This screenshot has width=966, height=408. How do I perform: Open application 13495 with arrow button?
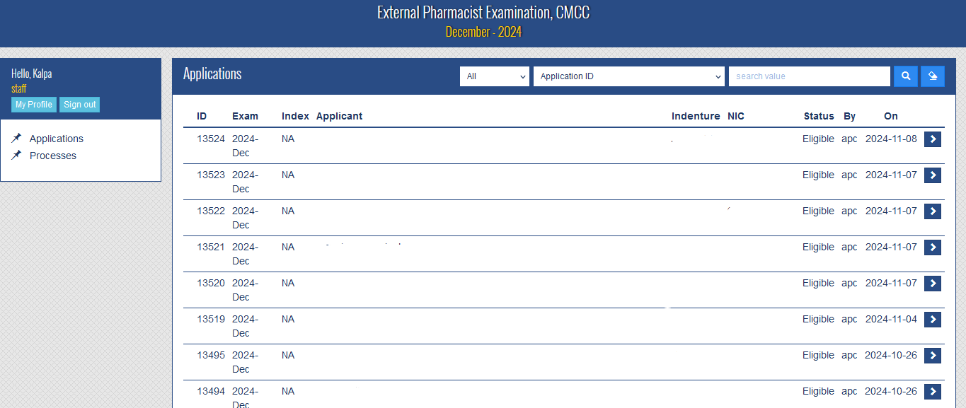[x=932, y=356]
